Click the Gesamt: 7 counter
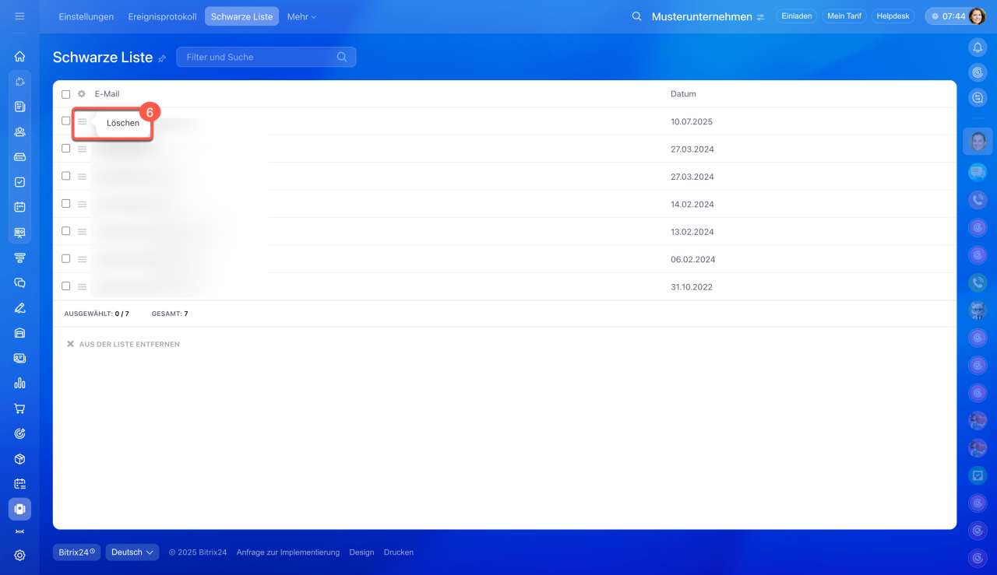The image size is (997, 575). [x=170, y=314]
